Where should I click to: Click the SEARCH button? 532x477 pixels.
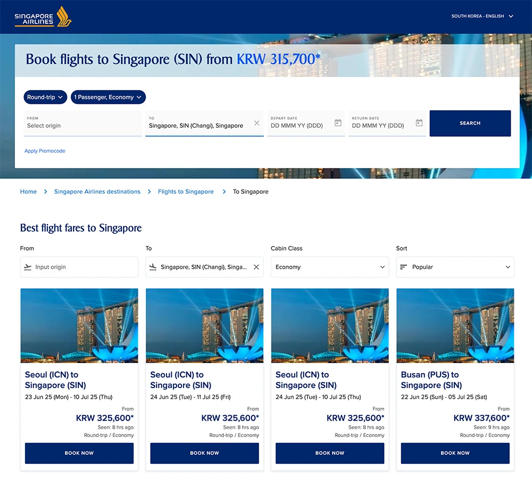coord(470,123)
